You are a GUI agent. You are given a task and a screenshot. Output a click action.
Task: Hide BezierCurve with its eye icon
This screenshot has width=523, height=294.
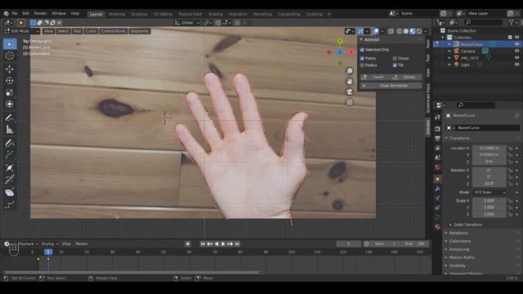516,44
